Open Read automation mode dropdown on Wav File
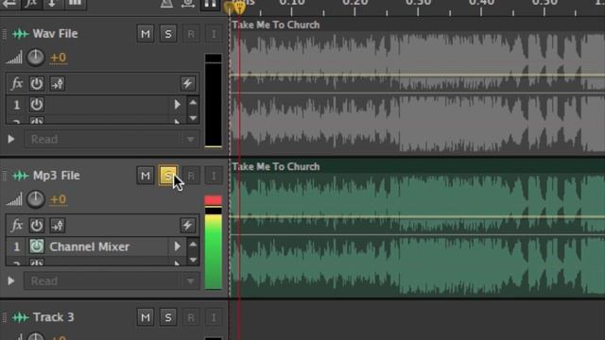Screen dimensions: 605x340 (x=112, y=139)
